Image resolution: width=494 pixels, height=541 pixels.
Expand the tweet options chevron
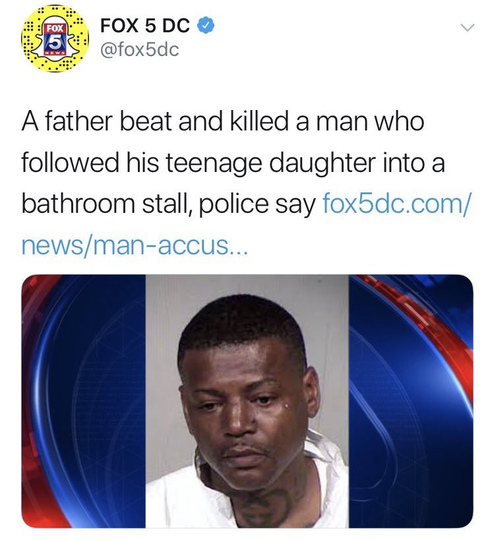tap(468, 27)
